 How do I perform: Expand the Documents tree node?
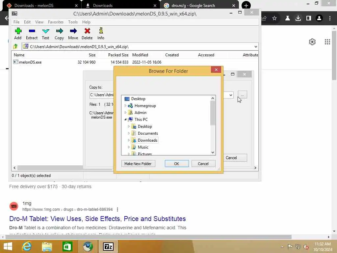(129, 133)
